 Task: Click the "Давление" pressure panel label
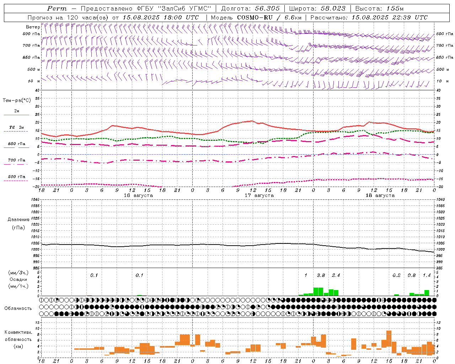[18, 220]
